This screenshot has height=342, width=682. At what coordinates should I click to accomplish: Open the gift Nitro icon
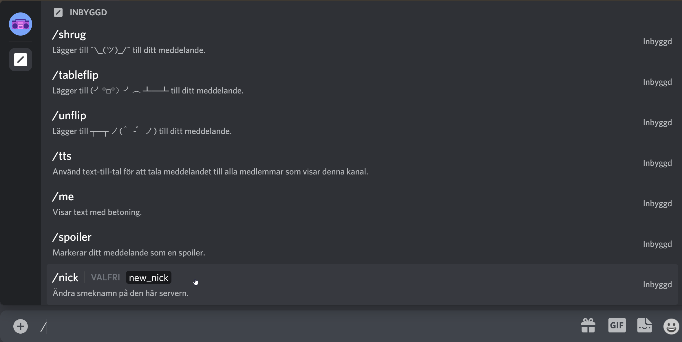pyautogui.click(x=588, y=326)
